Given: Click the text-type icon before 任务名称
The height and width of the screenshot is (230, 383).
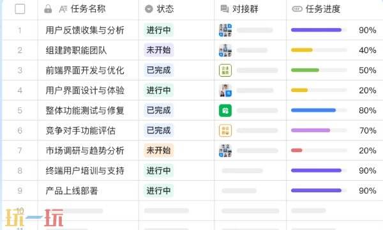Looking at the screenshot, I should pyautogui.click(x=63, y=10).
